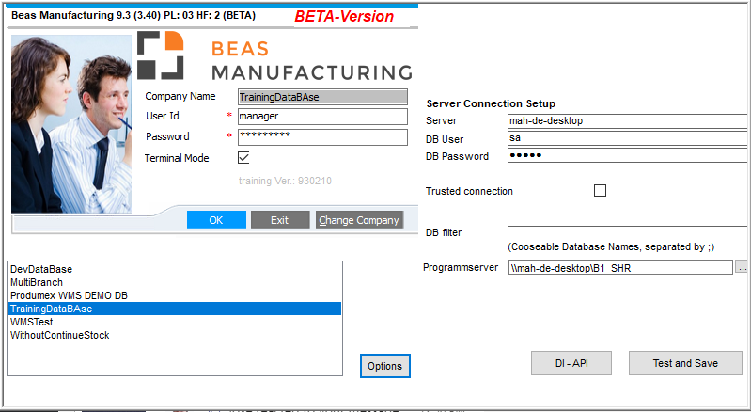751x412 pixels.
Task: Select MultiBranch in the database list
Action: click(x=36, y=282)
